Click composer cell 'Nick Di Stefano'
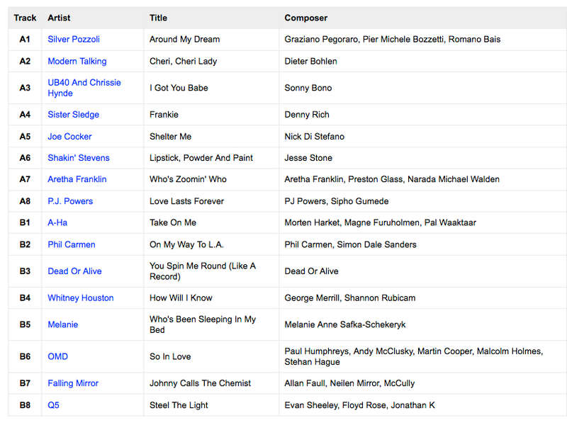 coord(314,137)
